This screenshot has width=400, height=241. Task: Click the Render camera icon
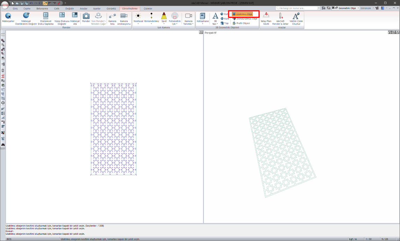point(86,18)
